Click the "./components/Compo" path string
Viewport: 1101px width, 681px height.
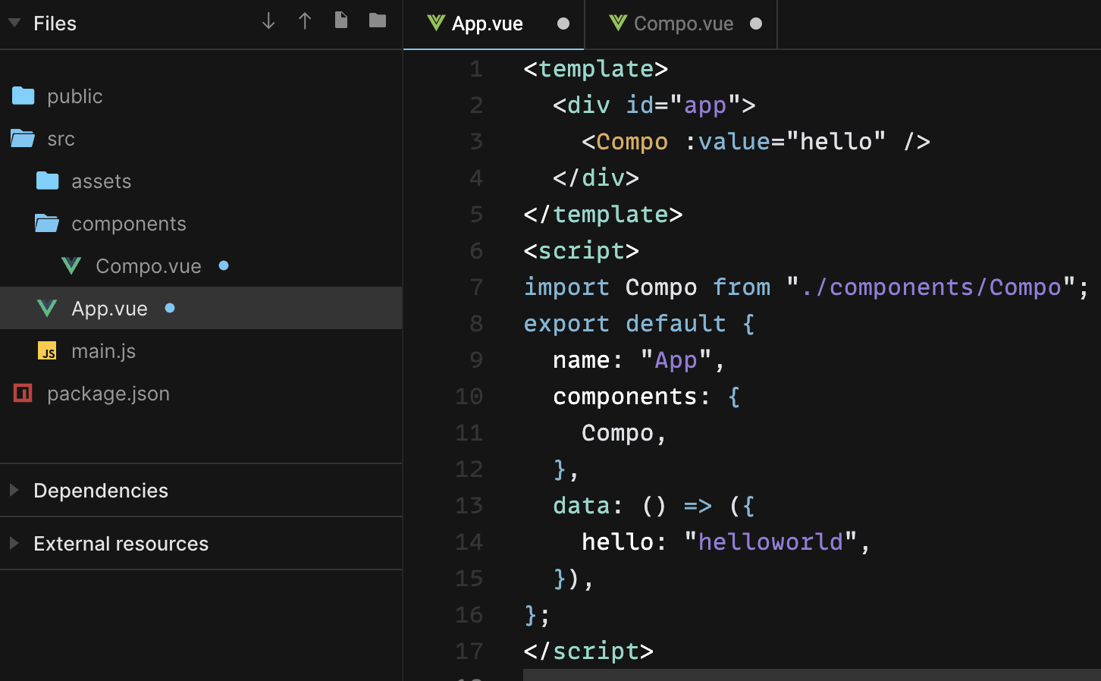(x=931, y=287)
